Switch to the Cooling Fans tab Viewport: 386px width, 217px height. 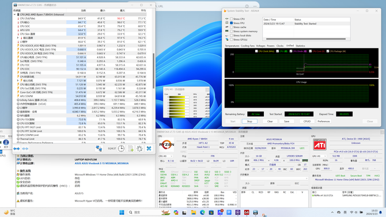[x=248, y=46]
